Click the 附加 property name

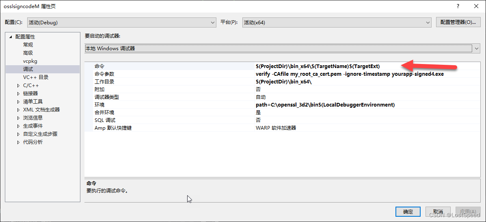tap(100, 90)
